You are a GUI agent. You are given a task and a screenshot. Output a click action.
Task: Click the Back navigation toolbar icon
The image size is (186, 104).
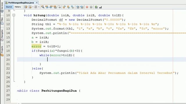coord(30,7)
